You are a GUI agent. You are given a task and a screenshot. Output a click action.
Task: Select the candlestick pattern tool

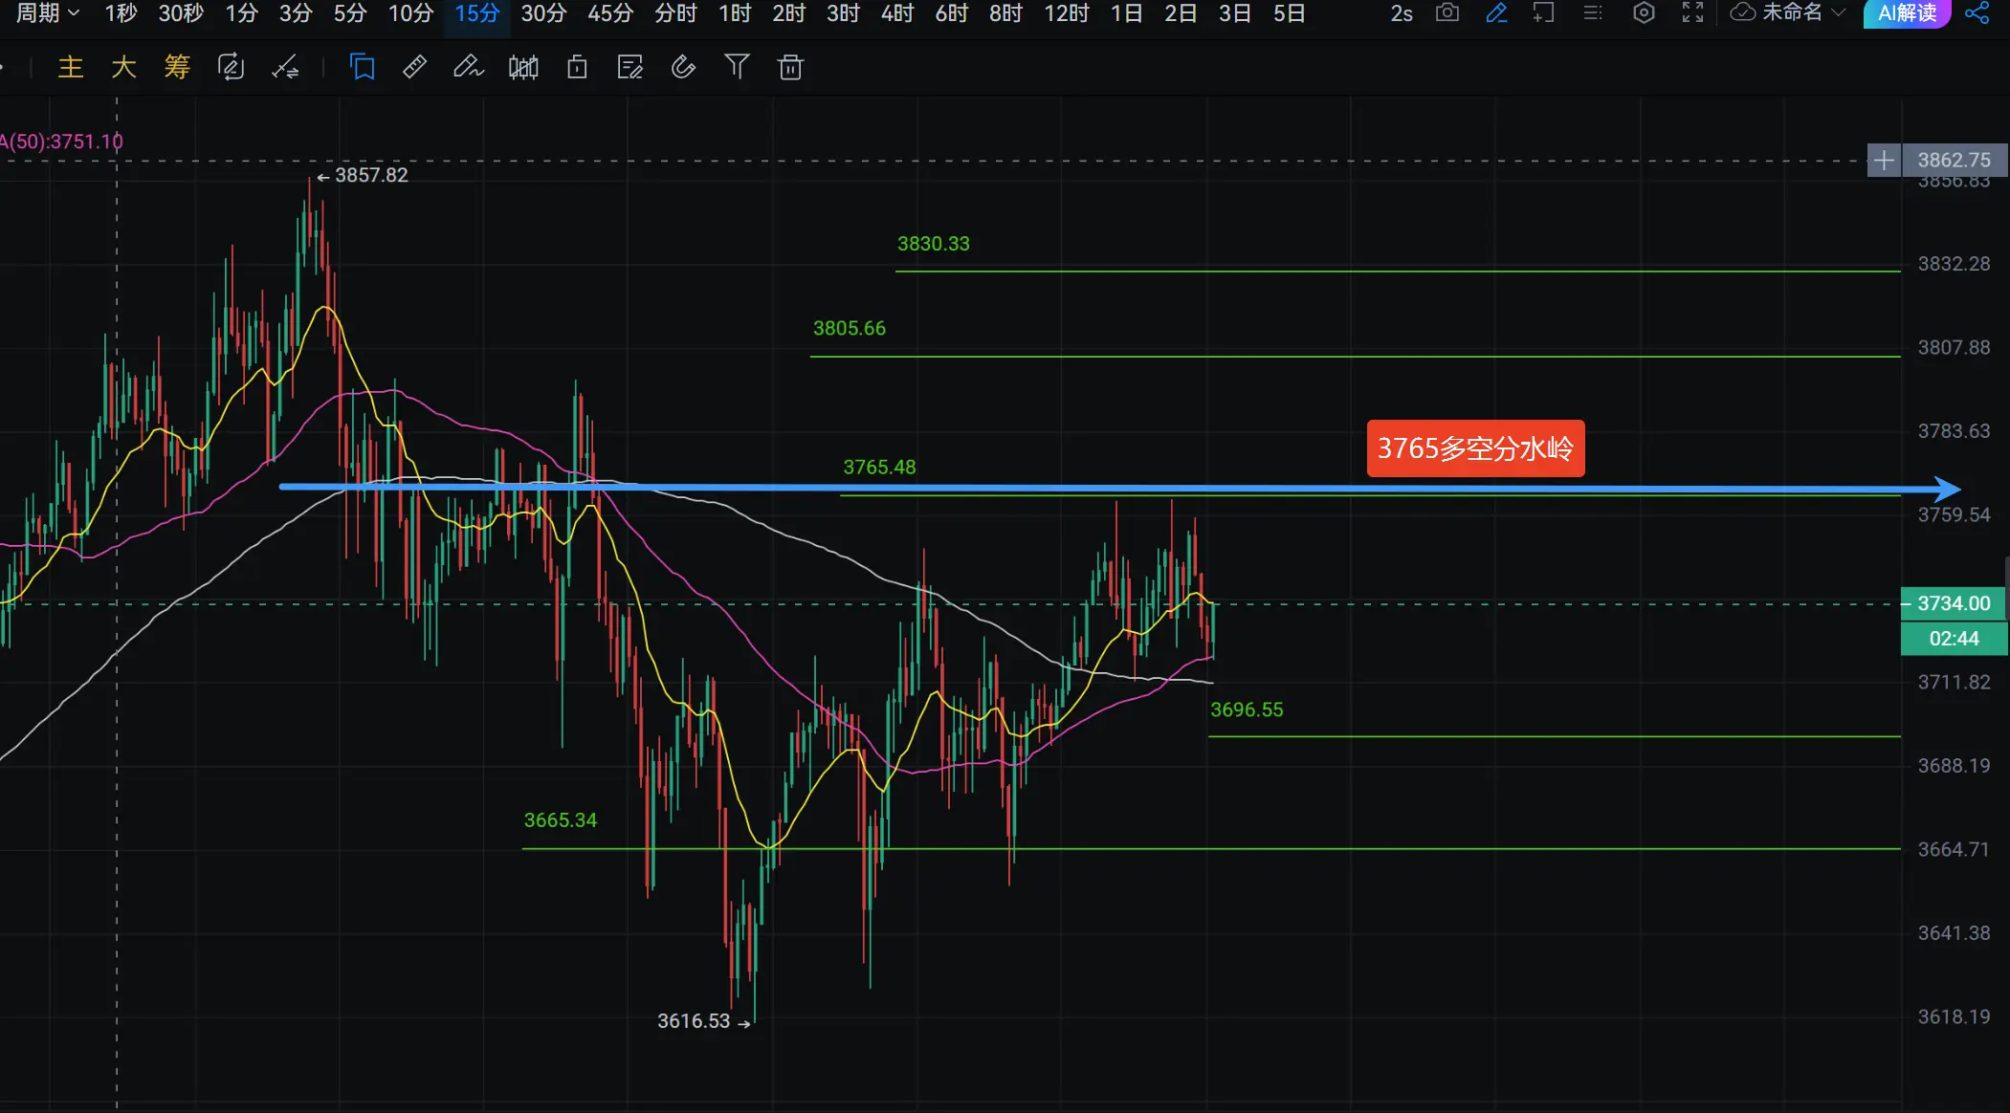tap(523, 67)
